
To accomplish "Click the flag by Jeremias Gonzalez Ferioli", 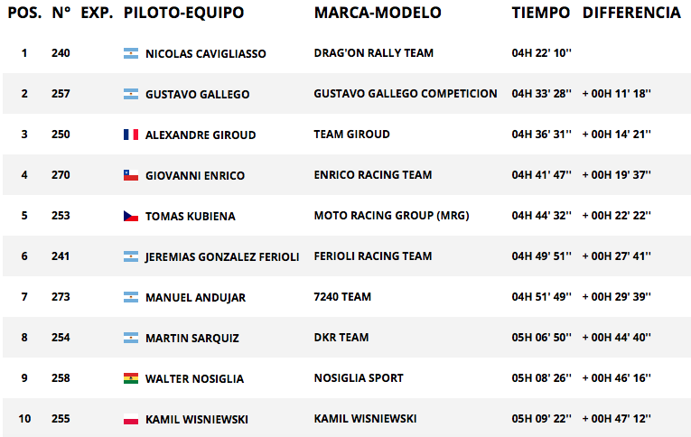I will [131, 256].
